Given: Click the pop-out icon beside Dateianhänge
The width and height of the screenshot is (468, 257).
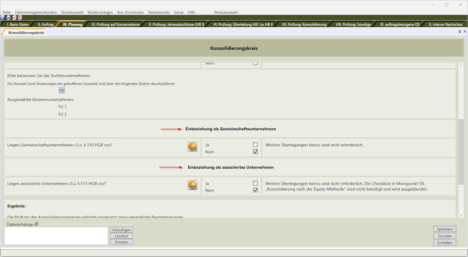Looking at the screenshot, I should tap(36, 224).
